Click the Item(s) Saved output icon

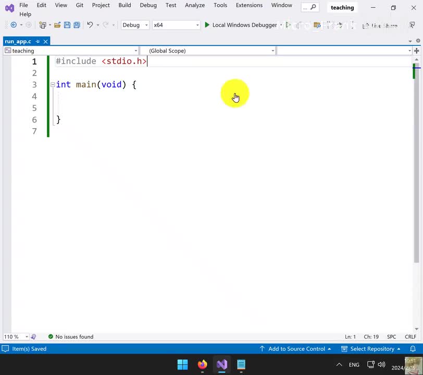tap(5, 349)
